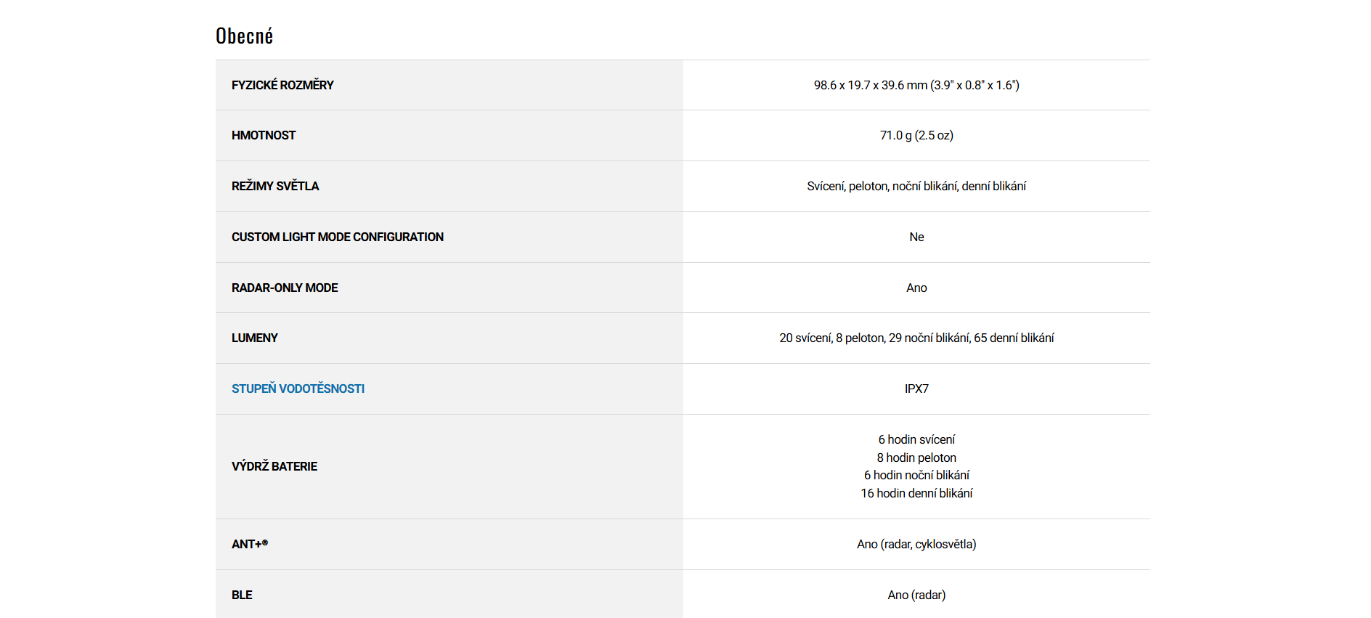Screen dimensions: 1371x618
Task: Click the Ano value for Radar-Only Mode
Action: point(916,288)
